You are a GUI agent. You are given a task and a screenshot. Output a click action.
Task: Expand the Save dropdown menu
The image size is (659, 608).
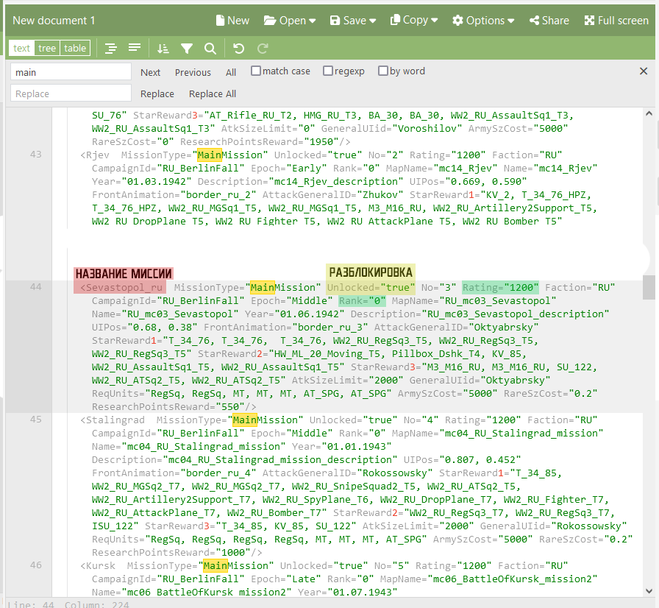[x=352, y=20]
